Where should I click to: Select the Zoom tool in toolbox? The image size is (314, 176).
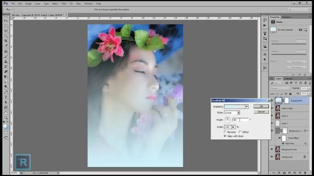[x=6, y=118]
